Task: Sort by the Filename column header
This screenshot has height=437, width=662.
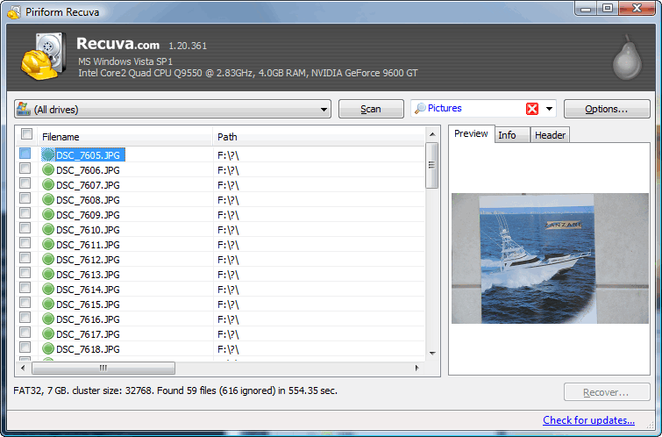Action: (125, 137)
